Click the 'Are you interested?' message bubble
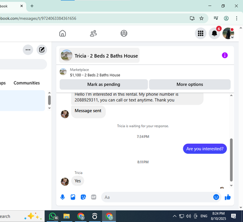 (x=205, y=148)
